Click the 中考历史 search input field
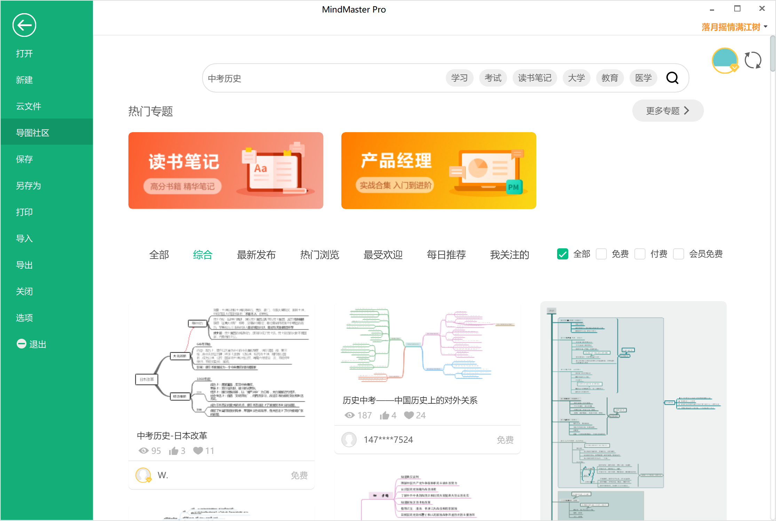This screenshot has height=521, width=776. [x=324, y=78]
